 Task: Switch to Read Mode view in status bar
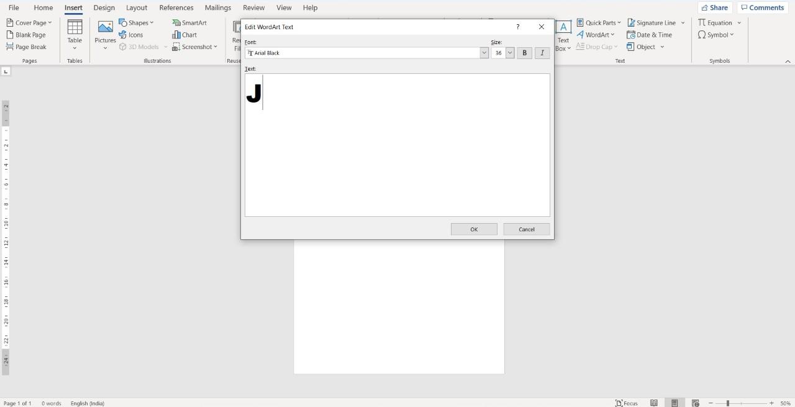tap(654, 403)
